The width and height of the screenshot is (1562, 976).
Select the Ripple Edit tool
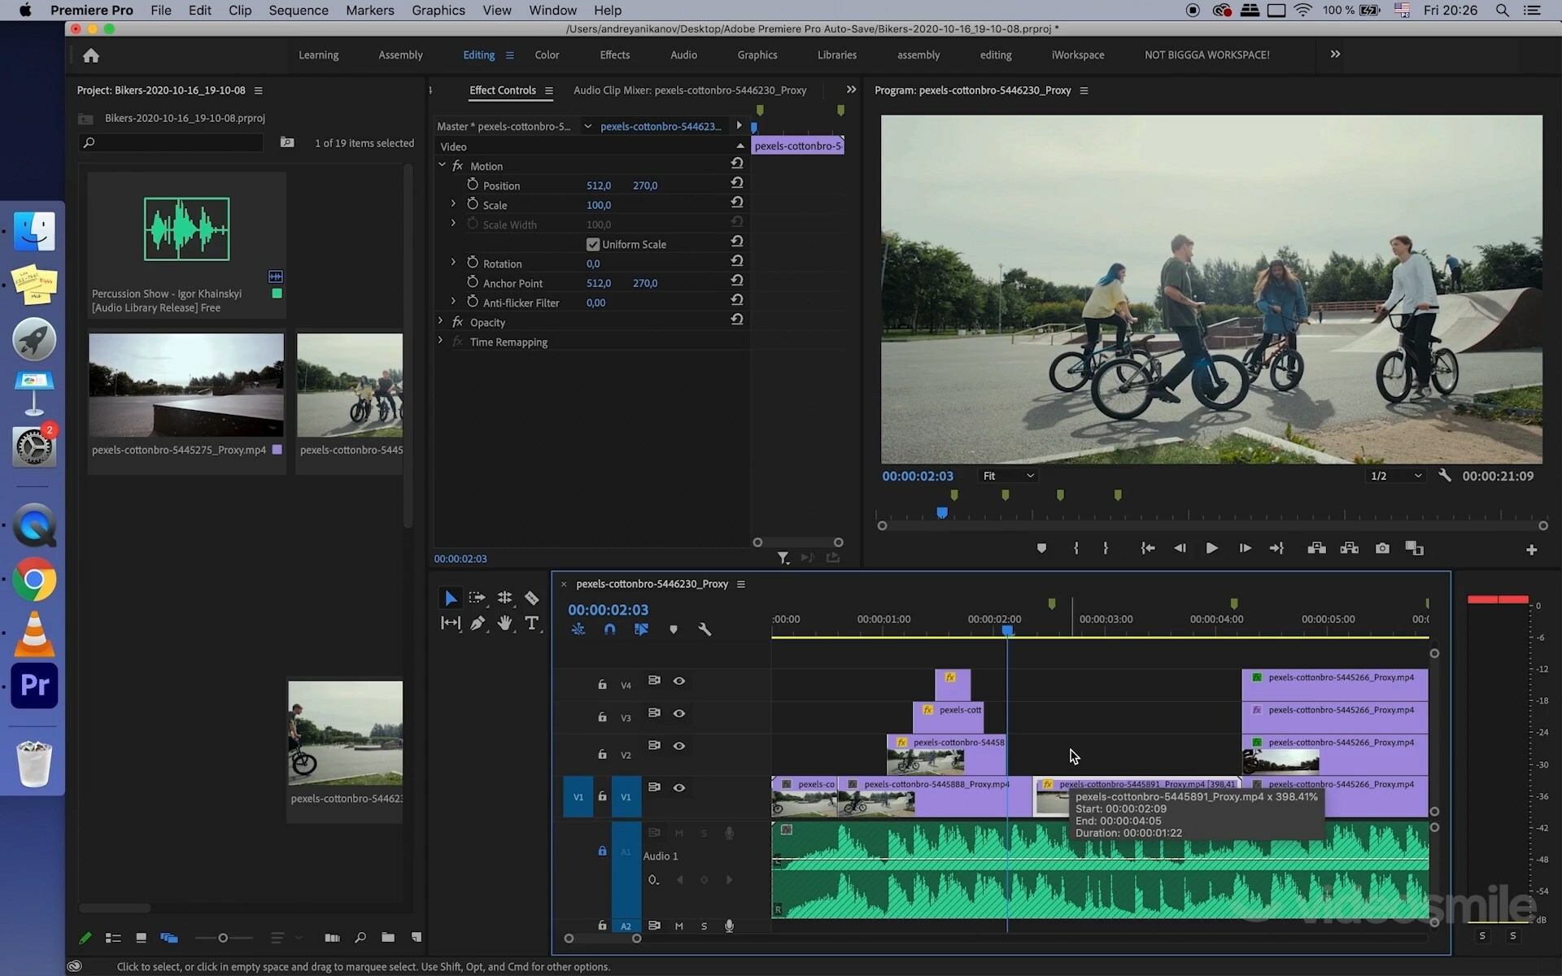tap(504, 598)
